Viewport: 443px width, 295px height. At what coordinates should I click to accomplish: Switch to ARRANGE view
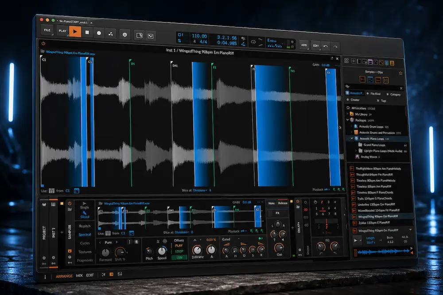pyautogui.click(x=64, y=276)
